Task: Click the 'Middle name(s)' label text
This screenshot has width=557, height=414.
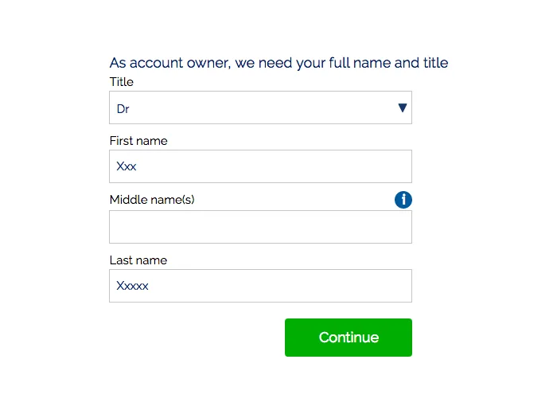Action: click(x=152, y=200)
